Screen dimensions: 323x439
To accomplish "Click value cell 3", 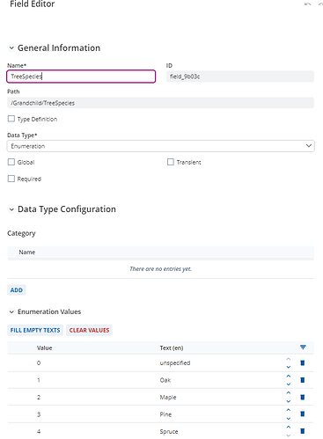I will click(39, 414).
